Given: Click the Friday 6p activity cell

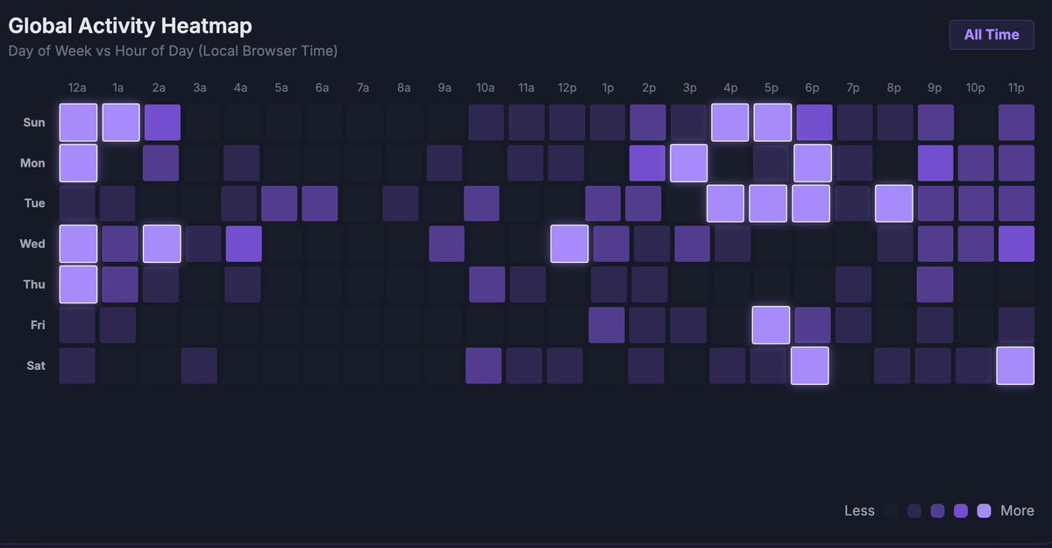Looking at the screenshot, I should click(x=813, y=324).
